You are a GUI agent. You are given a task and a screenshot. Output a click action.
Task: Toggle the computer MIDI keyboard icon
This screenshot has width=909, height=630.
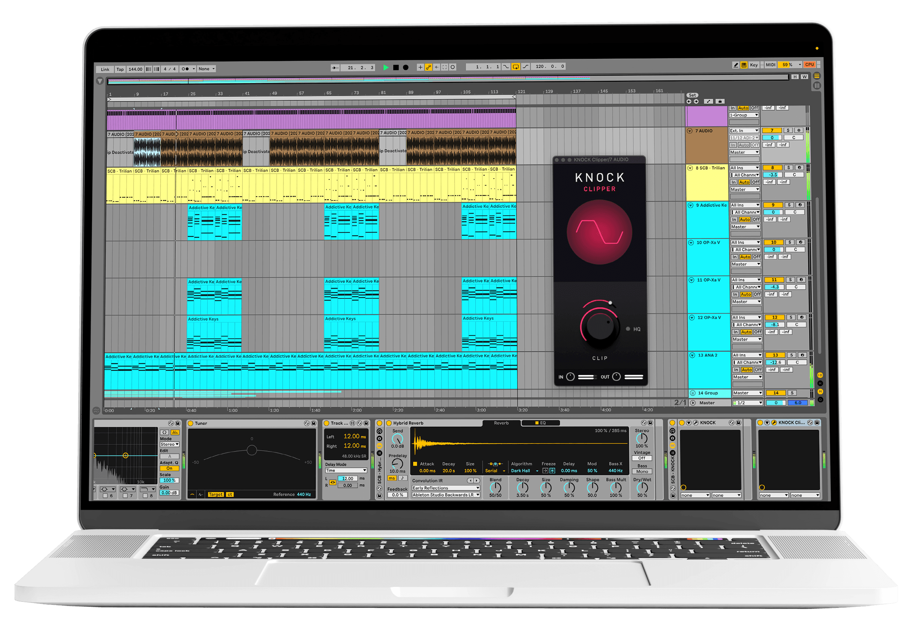744,65
